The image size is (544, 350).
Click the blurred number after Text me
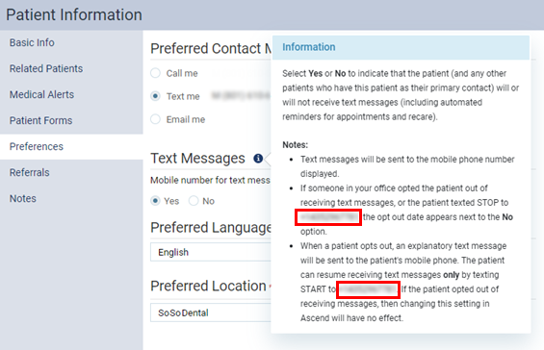[241, 96]
